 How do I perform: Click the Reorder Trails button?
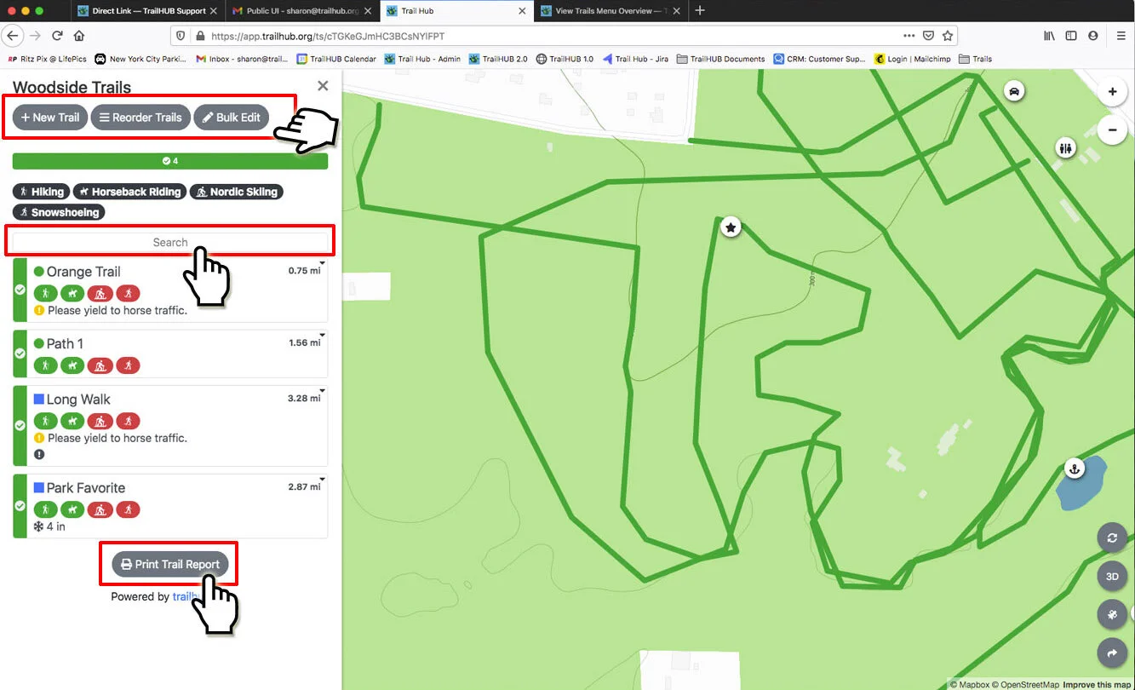pos(140,118)
